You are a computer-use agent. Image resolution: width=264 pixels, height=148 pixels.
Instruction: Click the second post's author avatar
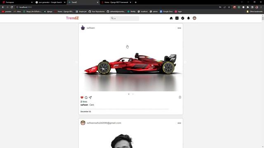(83, 123)
